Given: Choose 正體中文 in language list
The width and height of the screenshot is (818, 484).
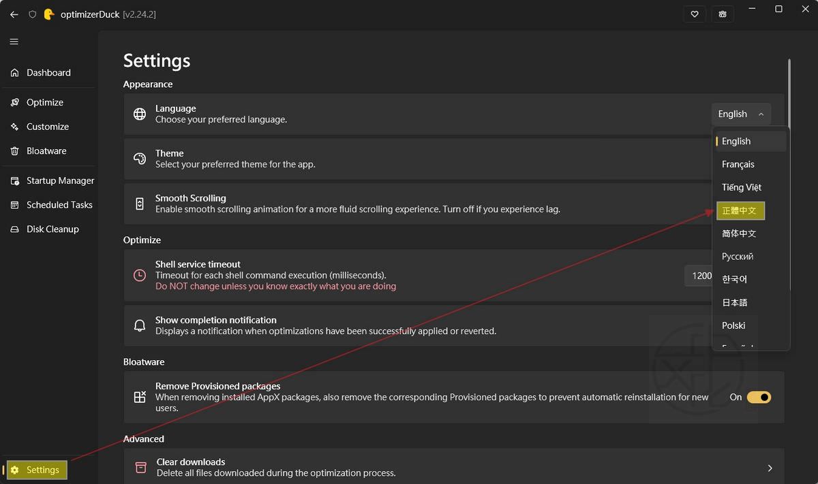Looking at the screenshot, I should point(740,211).
